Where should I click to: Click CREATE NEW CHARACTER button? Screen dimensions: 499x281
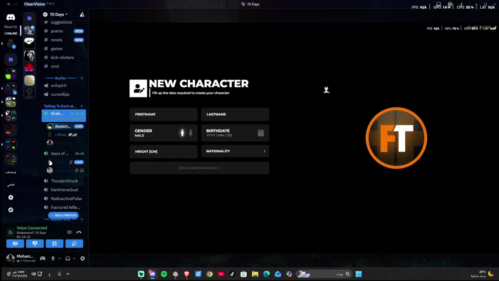(x=199, y=168)
